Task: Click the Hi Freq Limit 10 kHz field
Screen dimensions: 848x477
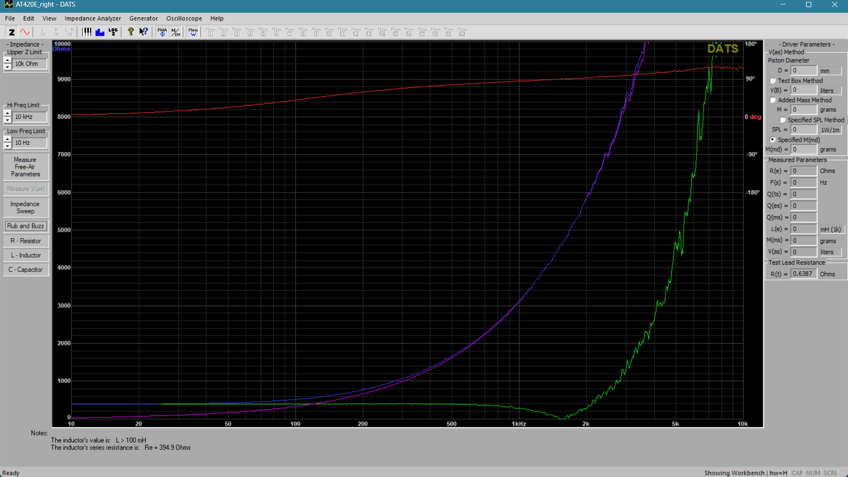Action: point(30,117)
